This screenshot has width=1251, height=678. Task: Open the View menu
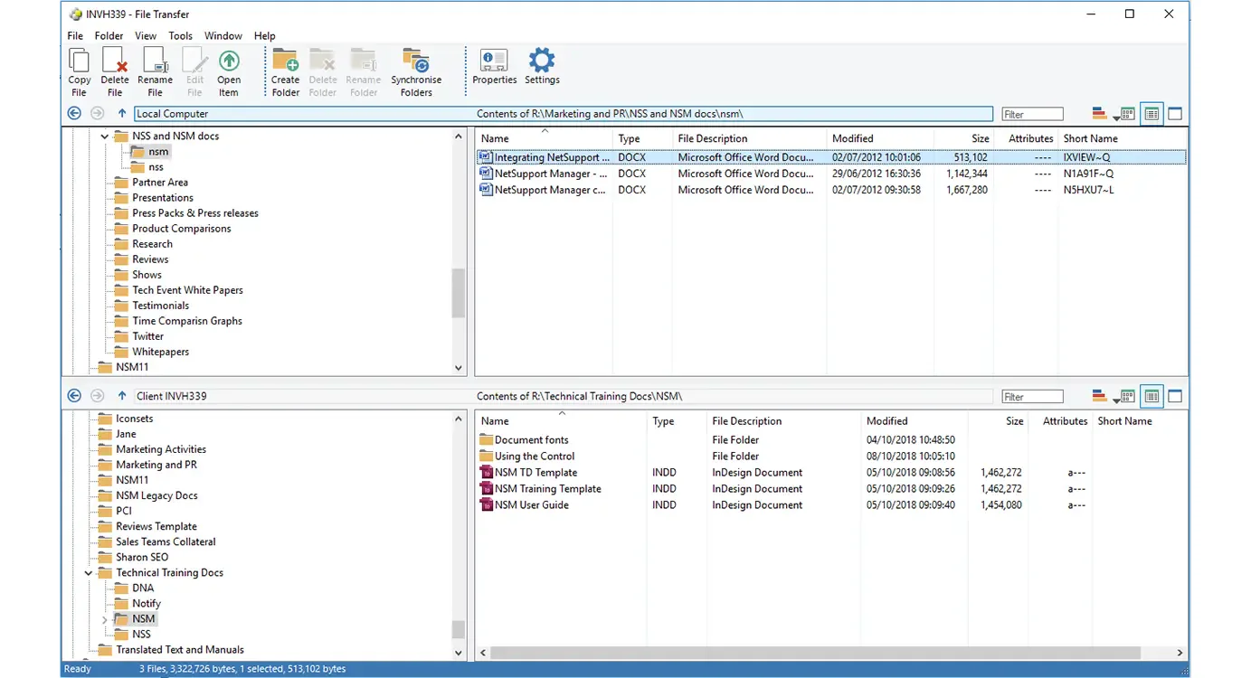[146, 36]
